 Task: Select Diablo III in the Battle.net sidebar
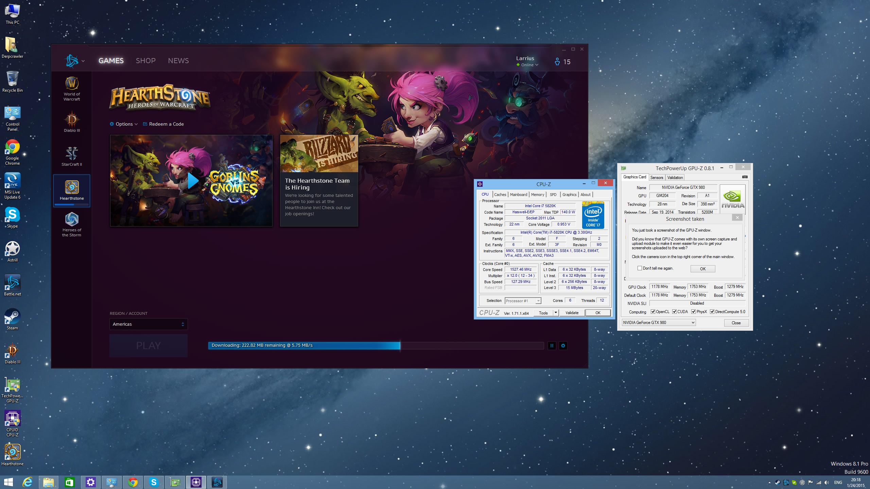pos(72,122)
